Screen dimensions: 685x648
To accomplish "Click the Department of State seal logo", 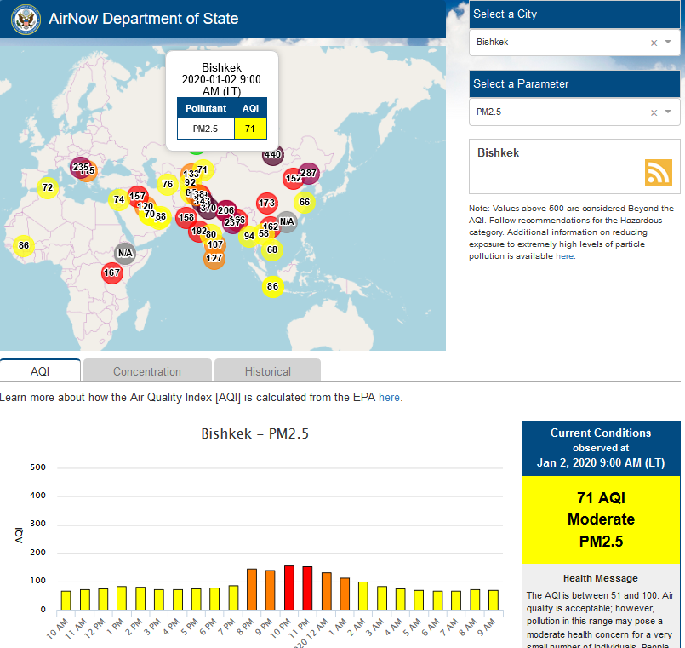I will [x=26, y=19].
